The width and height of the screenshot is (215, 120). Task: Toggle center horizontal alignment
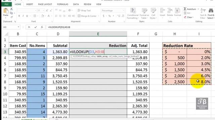(x=60, y=16)
